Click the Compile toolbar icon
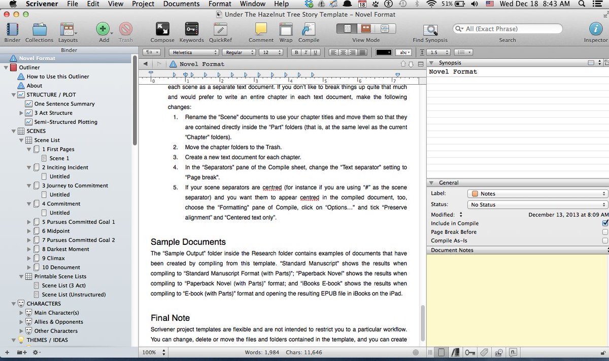 (x=308, y=29)
